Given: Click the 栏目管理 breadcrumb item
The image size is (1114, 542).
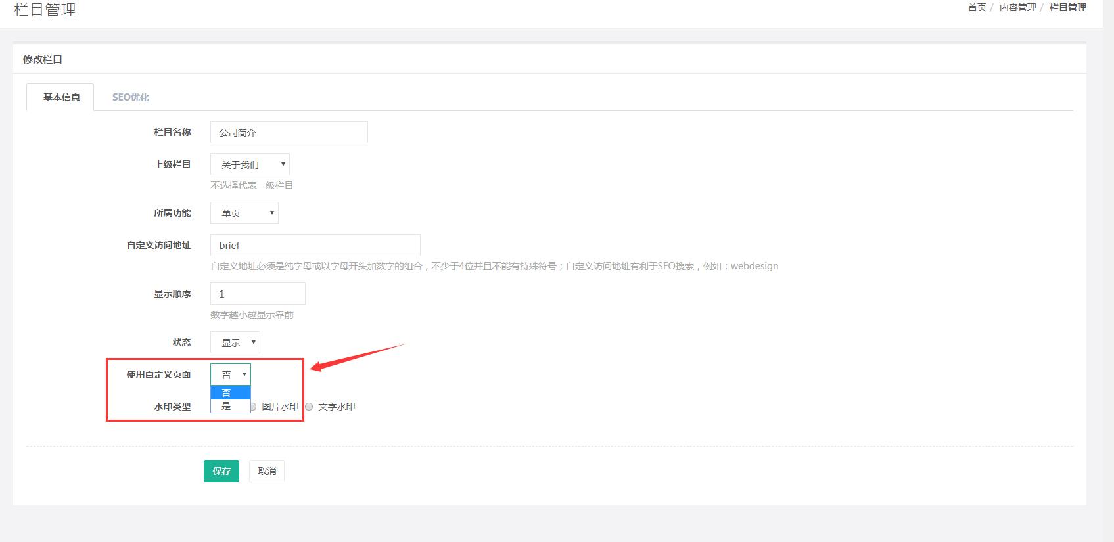Looking at the screenshot, I should click(1067, 7).
